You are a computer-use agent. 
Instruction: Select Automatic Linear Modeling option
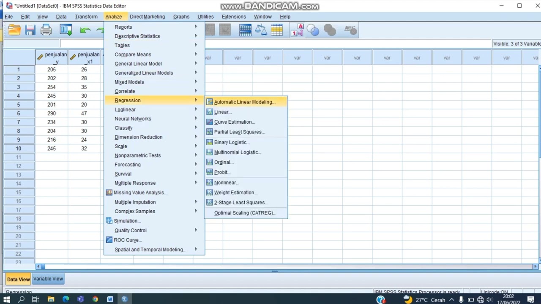(246, 102)
